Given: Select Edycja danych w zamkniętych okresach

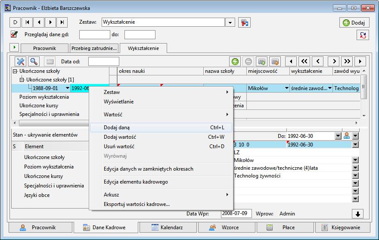Looking at the screenshot, I should pos(161,169).
